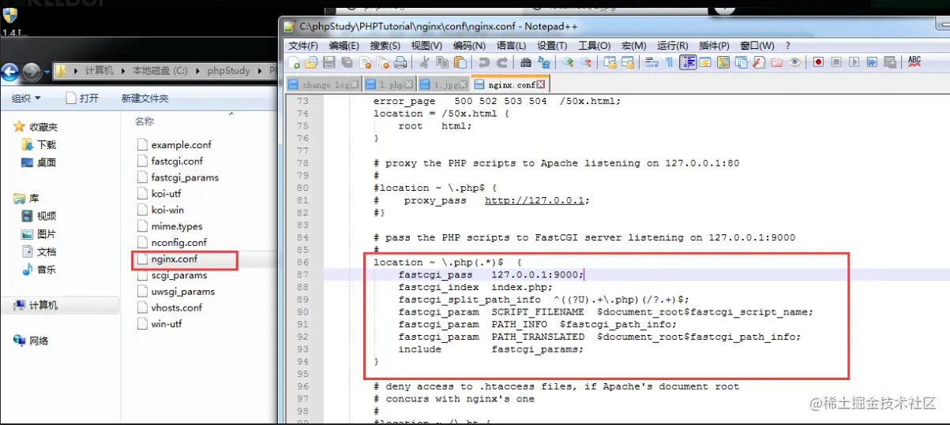Toggle Word Wrap in the toolbar
Viewport: 950px width, 425px height.
(x=651, y=62)
